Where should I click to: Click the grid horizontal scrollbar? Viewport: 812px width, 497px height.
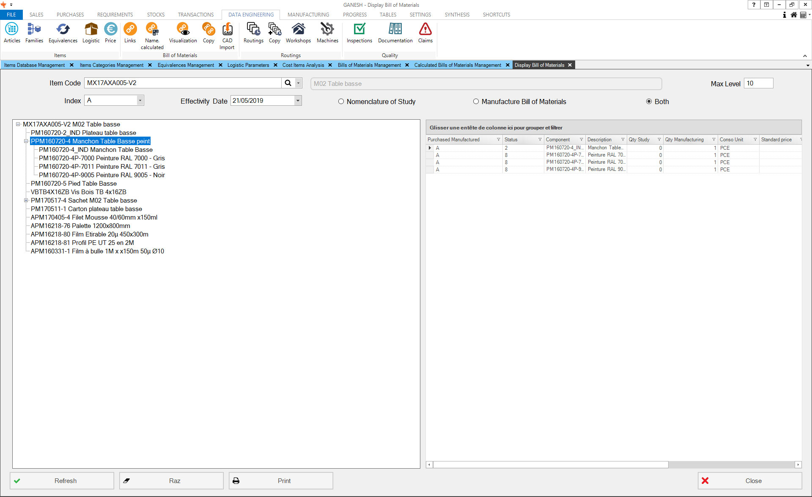coord(550,465)
